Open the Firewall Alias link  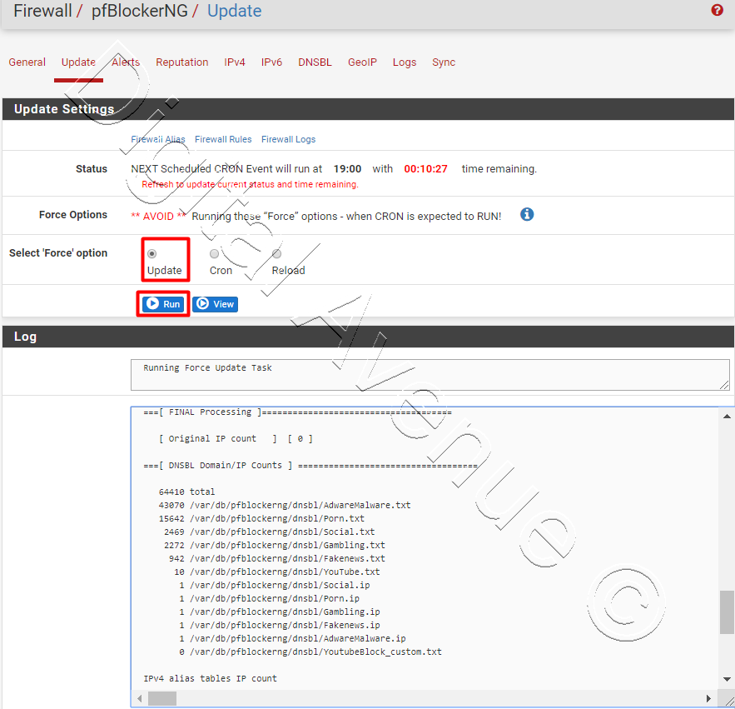pos(158,139)
